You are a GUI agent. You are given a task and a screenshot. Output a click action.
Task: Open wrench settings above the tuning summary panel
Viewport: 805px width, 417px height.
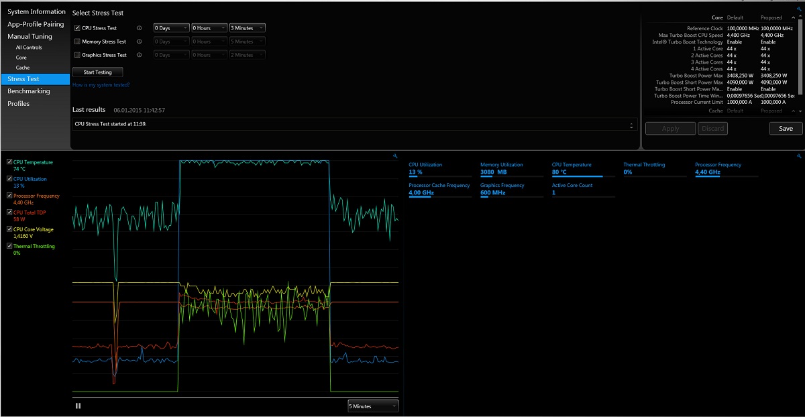click(x=800, y=7)
